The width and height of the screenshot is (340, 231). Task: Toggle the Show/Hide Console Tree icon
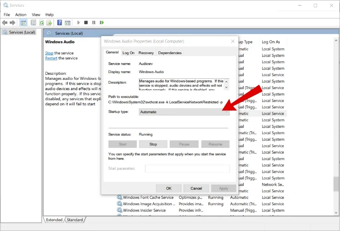23,23
